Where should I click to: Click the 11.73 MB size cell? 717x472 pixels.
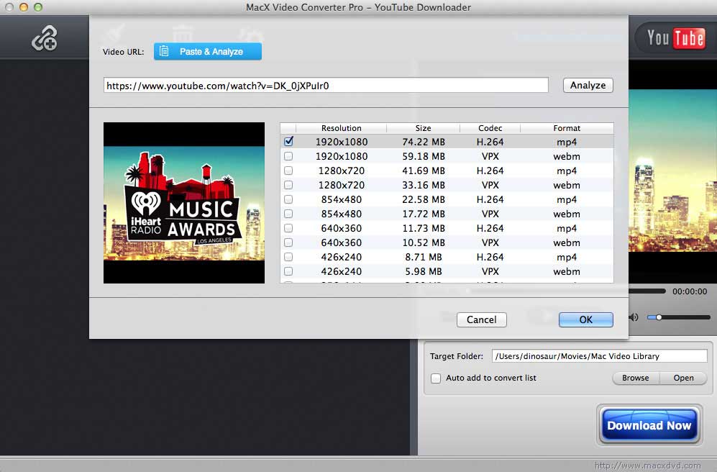[x=424, y=228]
